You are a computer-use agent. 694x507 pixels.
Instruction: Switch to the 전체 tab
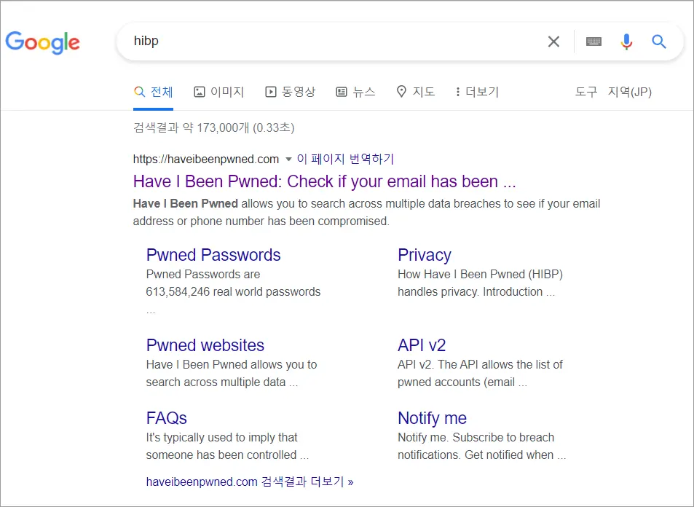[x=154, y=91]
